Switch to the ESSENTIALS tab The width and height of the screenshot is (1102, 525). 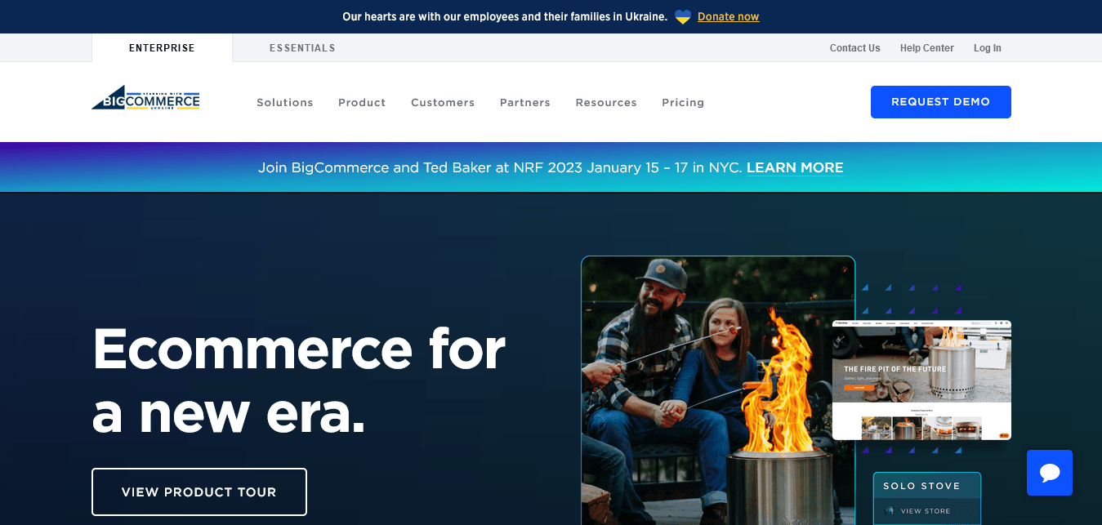[302, 47]
